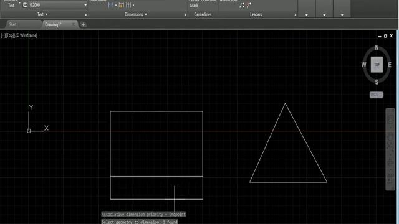Click E on the ViewCube compass

pyautogui.click(x=390, y=65)
